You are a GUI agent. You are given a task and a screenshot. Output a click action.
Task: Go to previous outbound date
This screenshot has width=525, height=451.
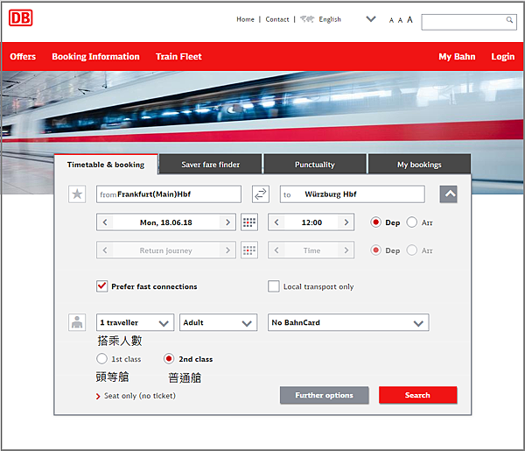[x=105, y=222]
